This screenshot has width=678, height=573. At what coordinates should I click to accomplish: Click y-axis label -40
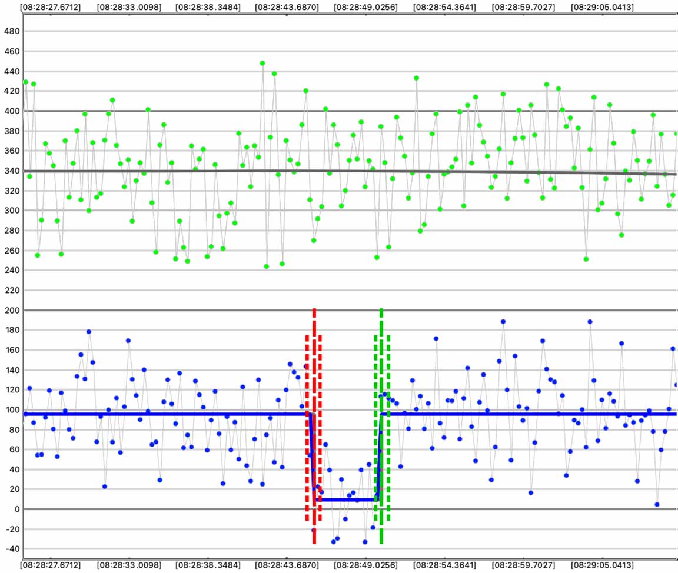(x=12, y=549)
